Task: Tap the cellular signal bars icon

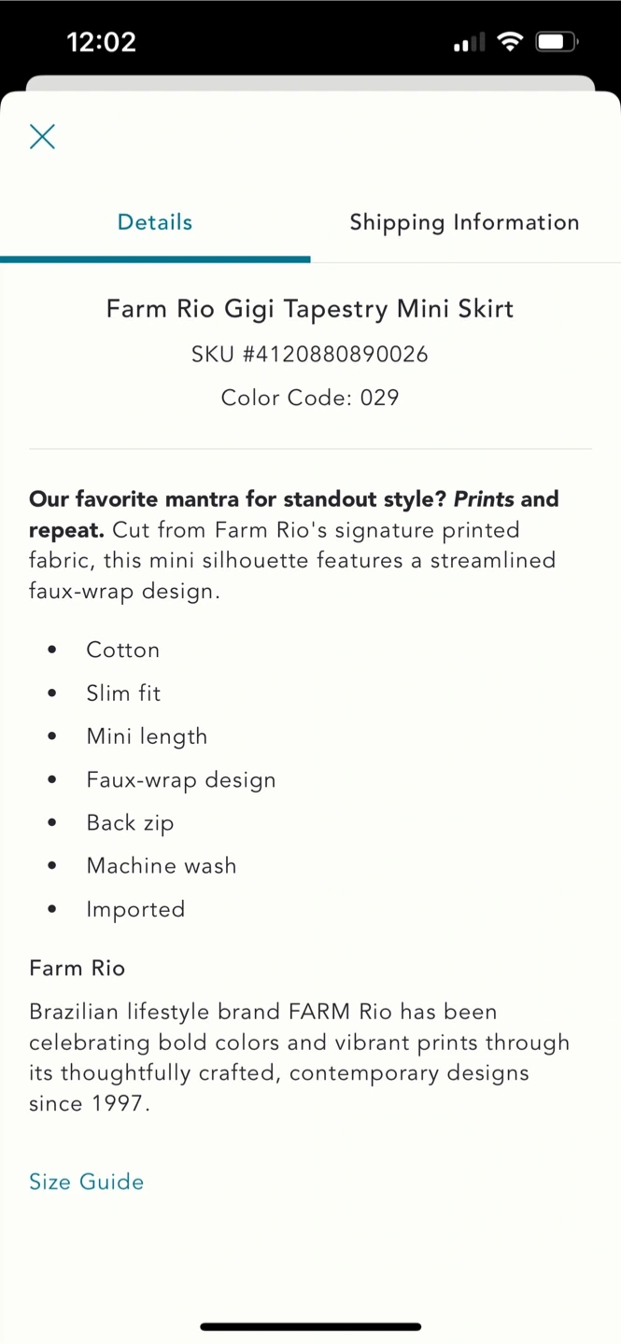Action: 469,42
